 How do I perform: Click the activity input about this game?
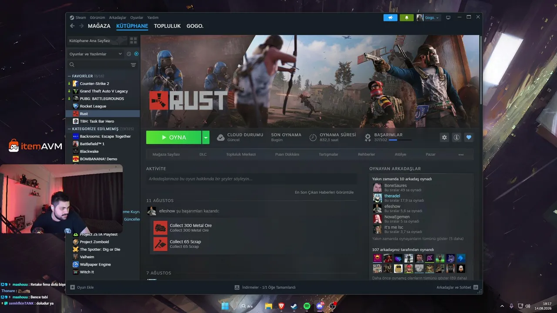[252, 179]
